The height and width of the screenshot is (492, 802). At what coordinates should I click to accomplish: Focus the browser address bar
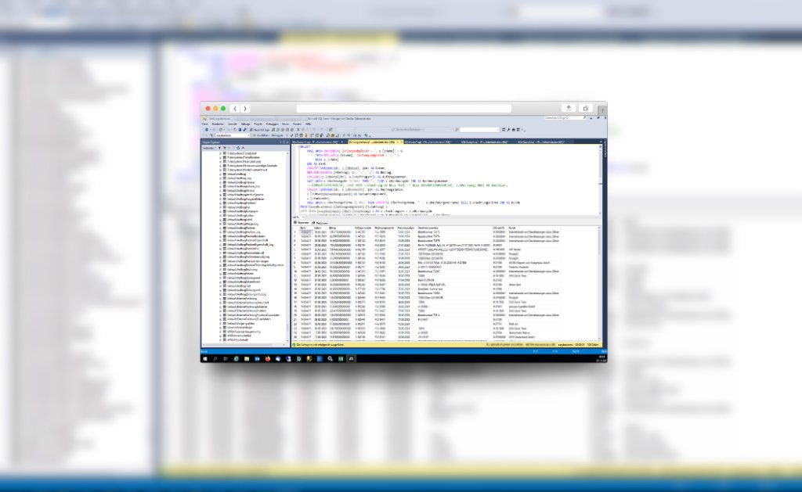(403, 108)
